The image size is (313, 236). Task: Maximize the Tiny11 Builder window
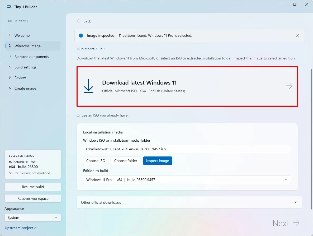295,4
